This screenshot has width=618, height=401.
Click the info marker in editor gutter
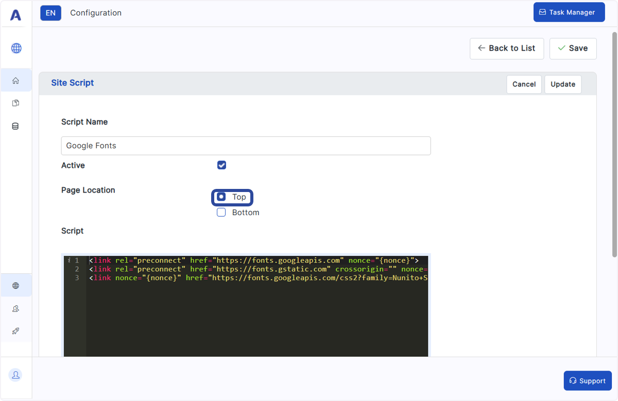click(x=69, y=260)
